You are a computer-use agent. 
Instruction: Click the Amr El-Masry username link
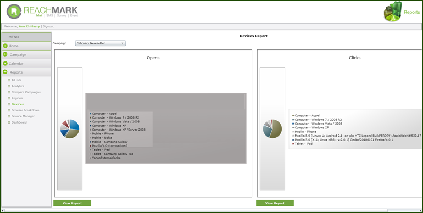[x=29, y=26]
